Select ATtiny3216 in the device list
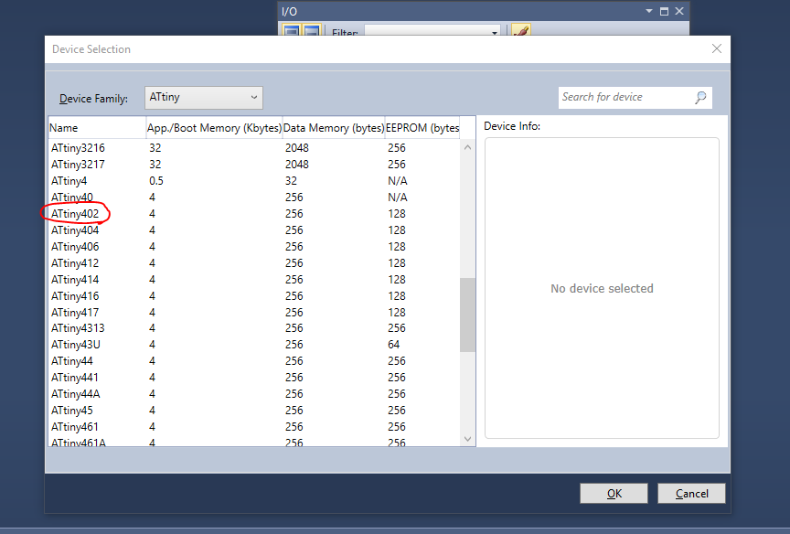This screenshot has height=534, width=790. click(78, 148)
